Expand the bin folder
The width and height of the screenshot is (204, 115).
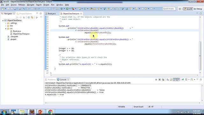coord(6,26)
